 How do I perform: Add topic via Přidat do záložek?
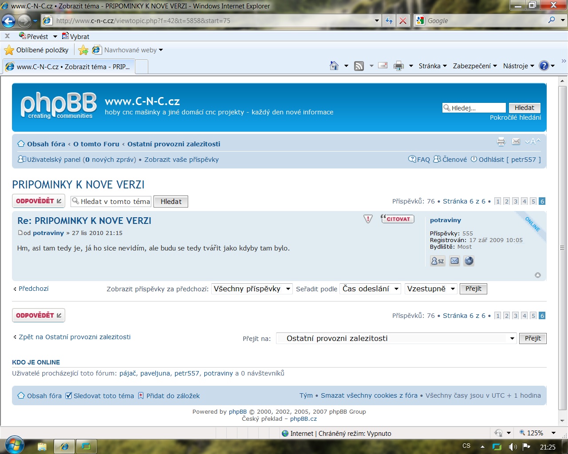pos(169,396)
